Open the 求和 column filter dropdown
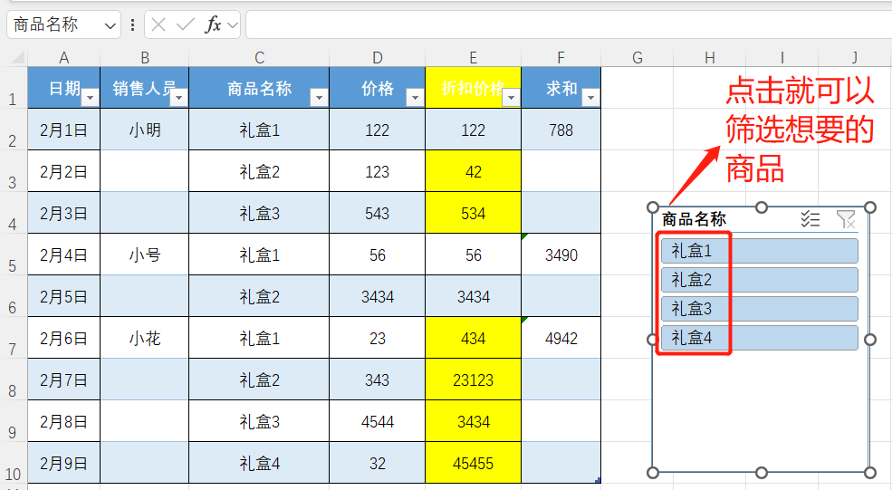This screenshot has width=892, height=490. pyautogui.click(x=590, y=98)
